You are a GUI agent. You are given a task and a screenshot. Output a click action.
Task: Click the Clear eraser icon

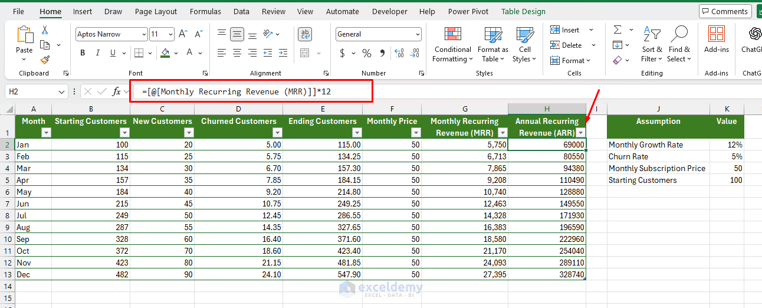click(618, 60)
